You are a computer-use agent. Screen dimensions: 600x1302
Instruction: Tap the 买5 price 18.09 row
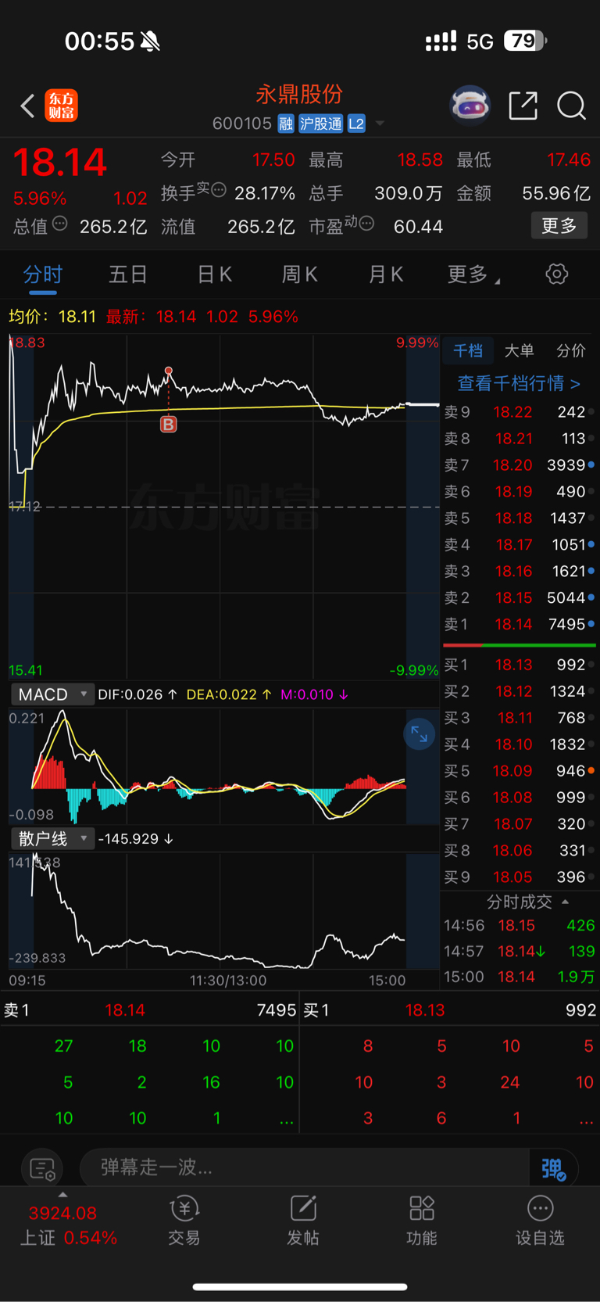pyautogui.click(x=520, y=771)
